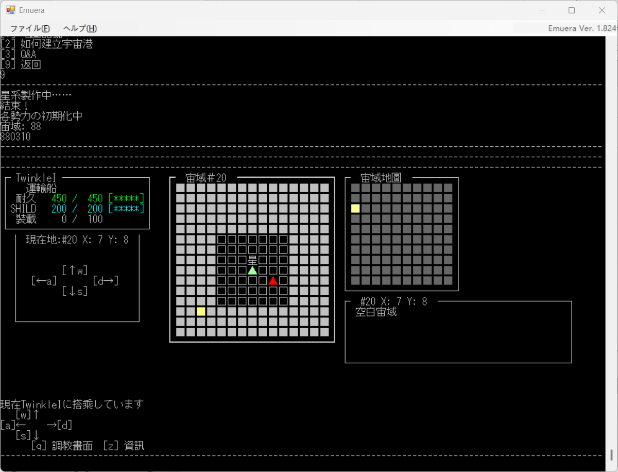
Task: Select the [q] 調教畫面 option
Action: pyautogui.click(x=62, y=446)
